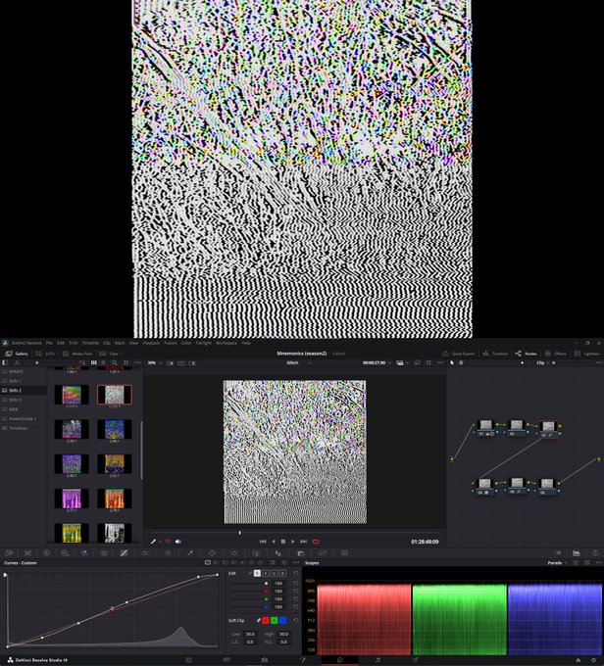Viewport: 604px width, 666px height.
Task: Open gallery sort order options
Action: (x=82, y=362)
